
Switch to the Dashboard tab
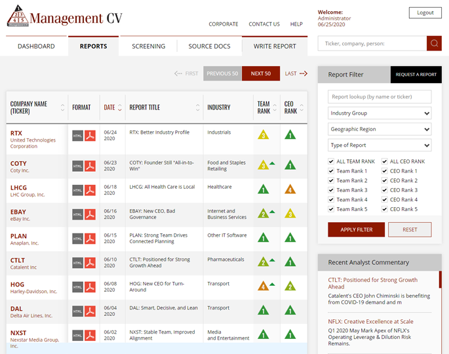(36, 46)
